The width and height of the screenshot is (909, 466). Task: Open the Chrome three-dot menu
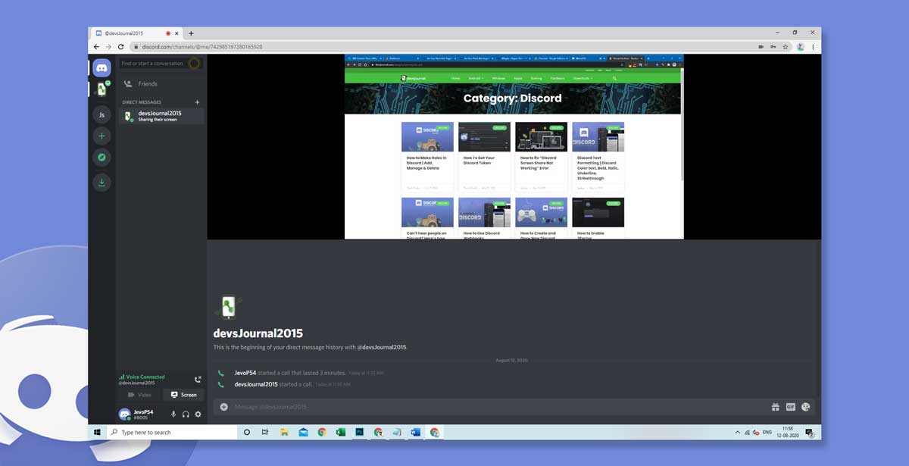pyautogui.click(x=814, y=47)
